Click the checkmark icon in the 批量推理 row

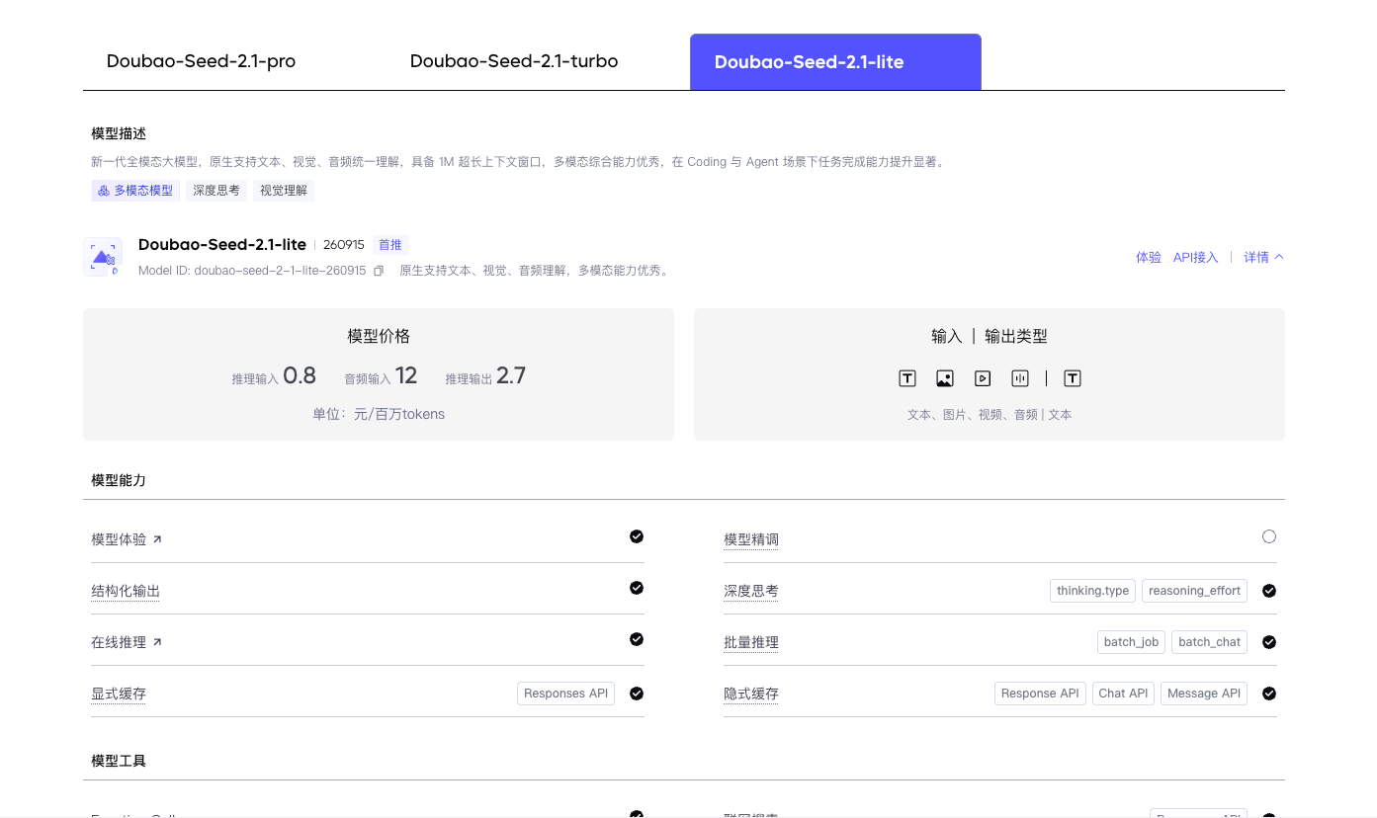click(x=1269, y=642)
